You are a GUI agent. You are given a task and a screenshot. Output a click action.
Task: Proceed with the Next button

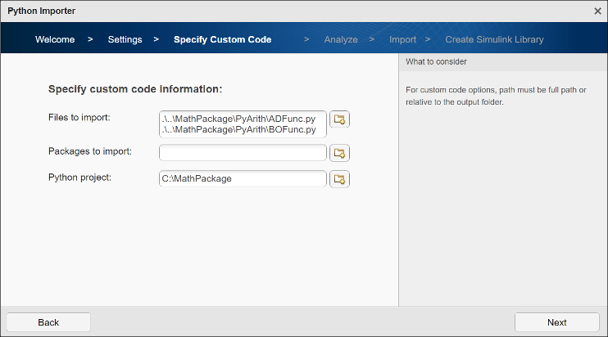pos(556,322)
